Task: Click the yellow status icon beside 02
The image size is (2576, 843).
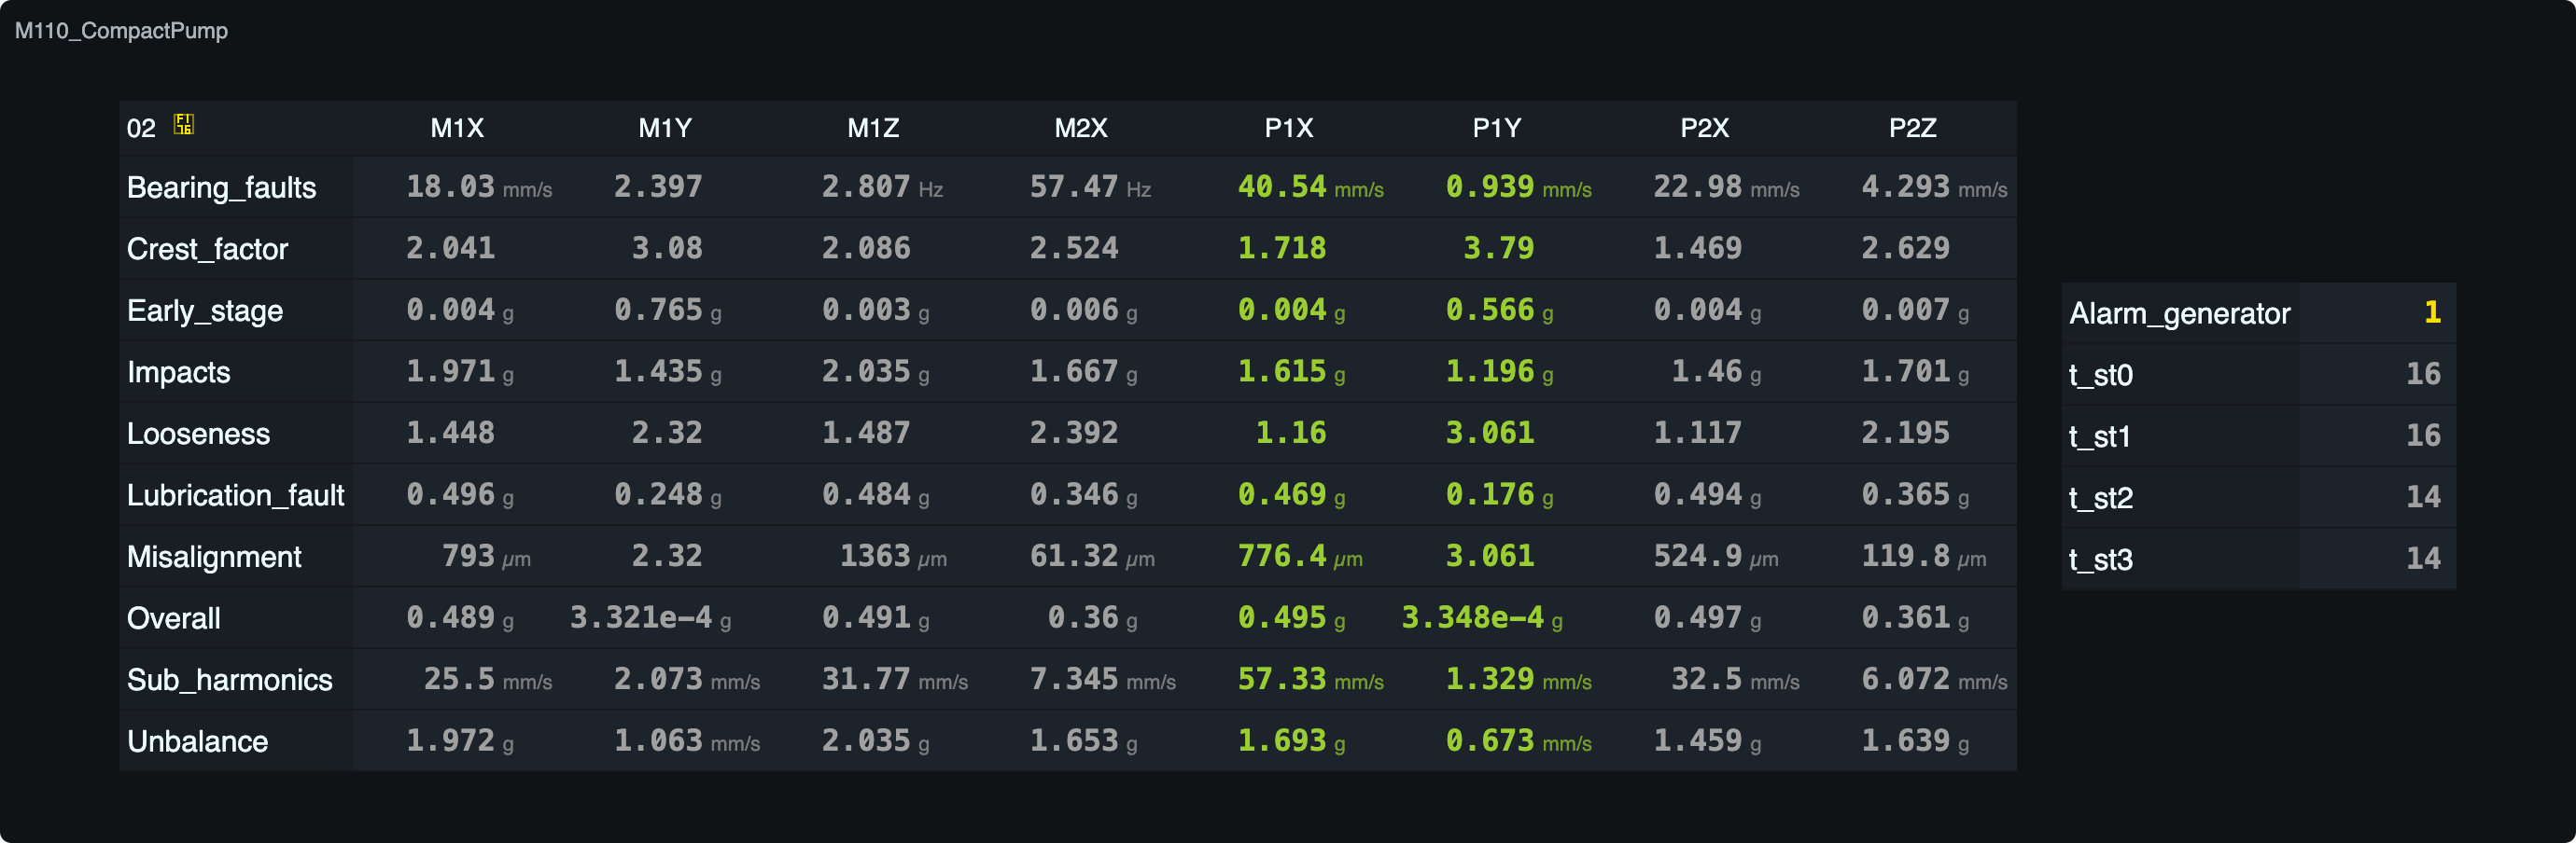Action: pyautogui.click(x=183, y=125)
